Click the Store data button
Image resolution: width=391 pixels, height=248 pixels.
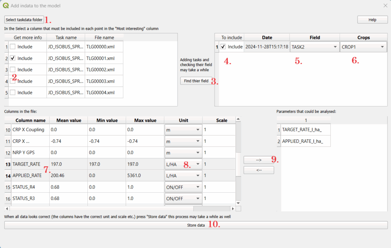click(x=195, y=225)
